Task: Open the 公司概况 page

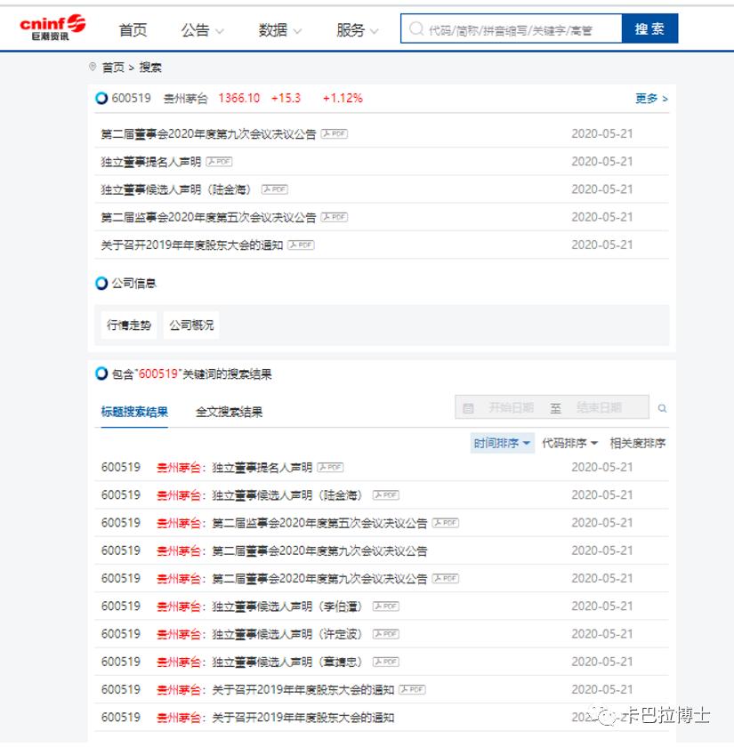Action: pyautogui.click(x=191, y=325)
